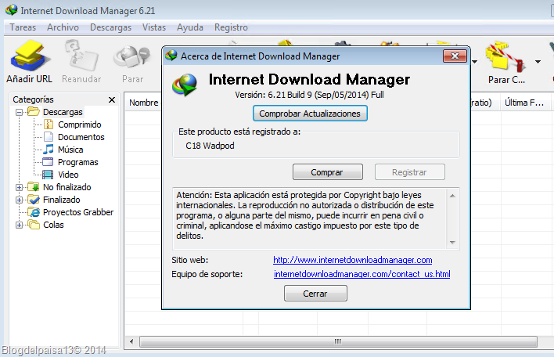Click the Reanudar toolbar icon

click(x=81, y=56)
